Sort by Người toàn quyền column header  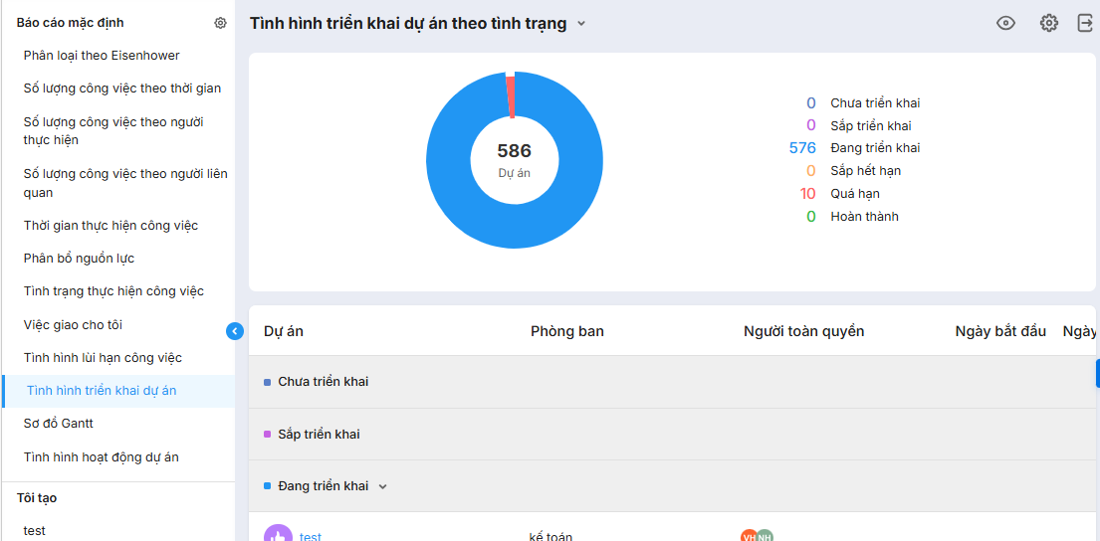pos(803,331)
